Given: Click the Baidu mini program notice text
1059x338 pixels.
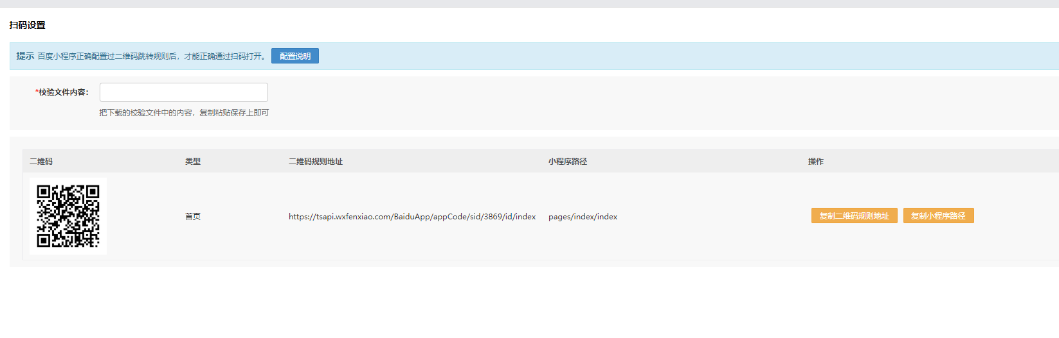Looking at the screenshot, I should [x=152, y=56].
